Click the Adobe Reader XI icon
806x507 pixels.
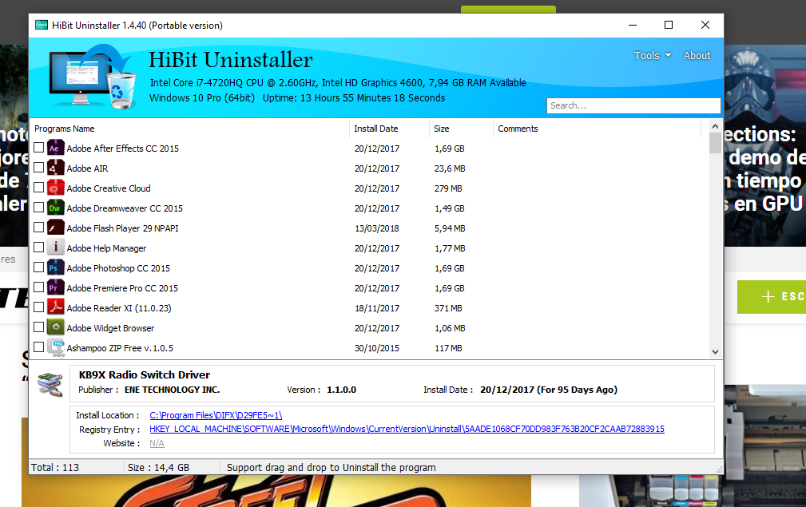[55, 307]
